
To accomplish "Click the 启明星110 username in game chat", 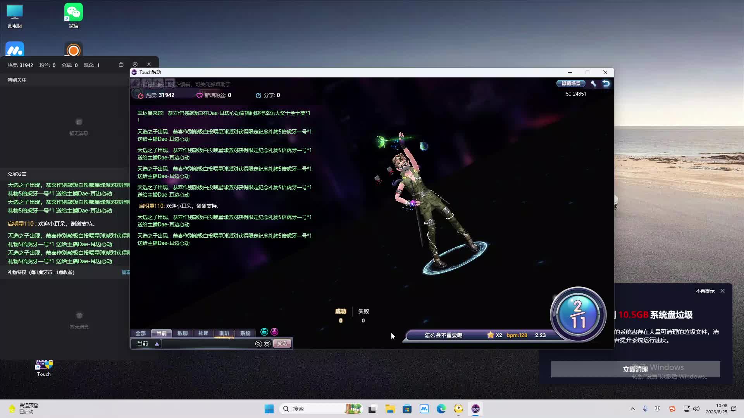I will 152,206.
